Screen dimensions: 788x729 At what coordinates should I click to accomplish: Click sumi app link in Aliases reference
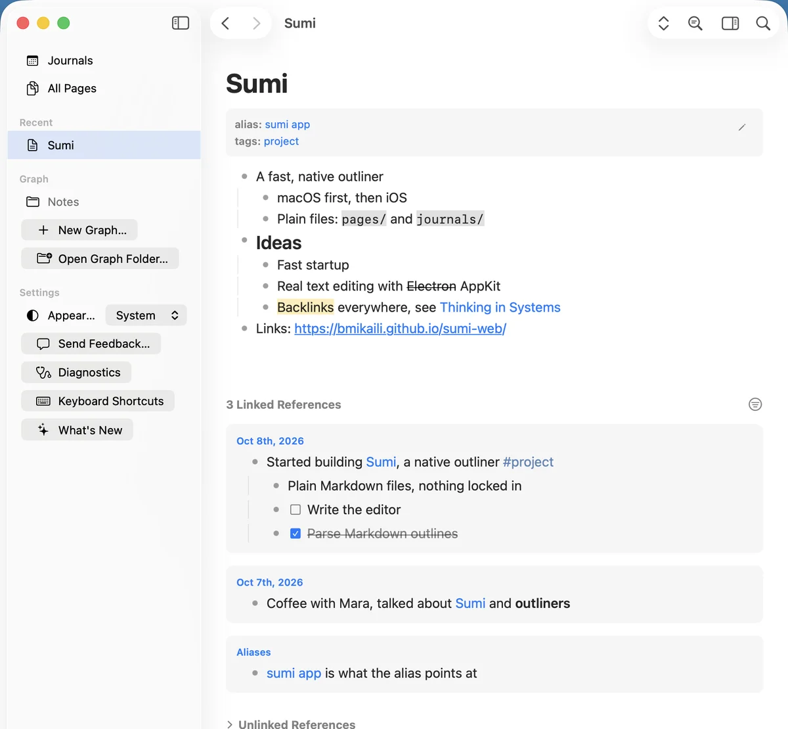(294, 673)
